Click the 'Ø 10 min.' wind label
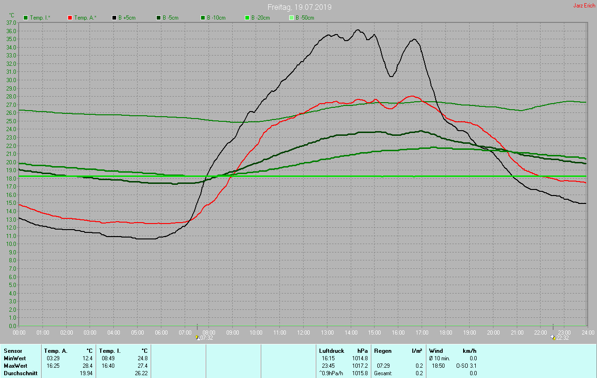597x378 pixels. point(439,358)
